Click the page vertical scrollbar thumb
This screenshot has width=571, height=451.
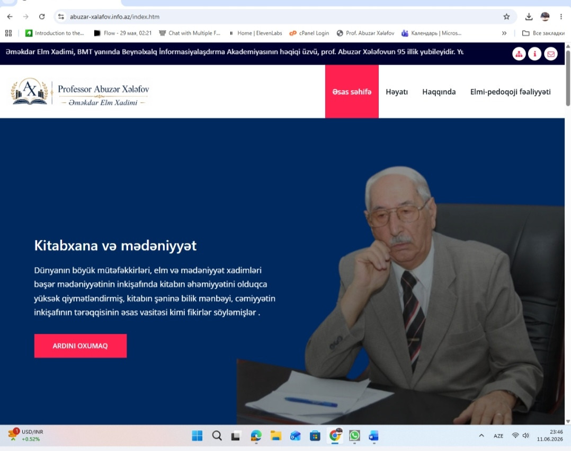568,77
